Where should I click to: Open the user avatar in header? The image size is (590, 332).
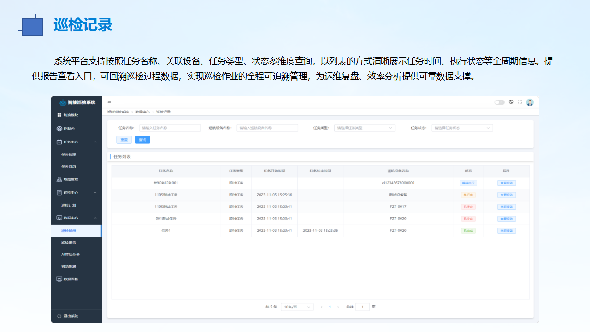530,102
